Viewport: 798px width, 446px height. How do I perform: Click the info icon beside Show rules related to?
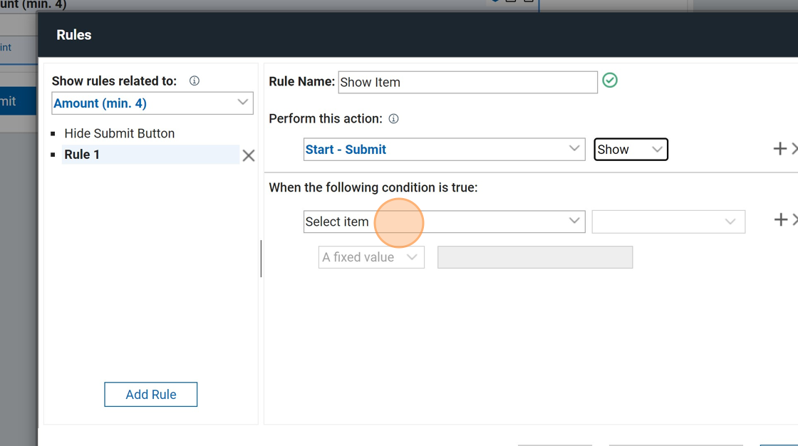point(194,81)
